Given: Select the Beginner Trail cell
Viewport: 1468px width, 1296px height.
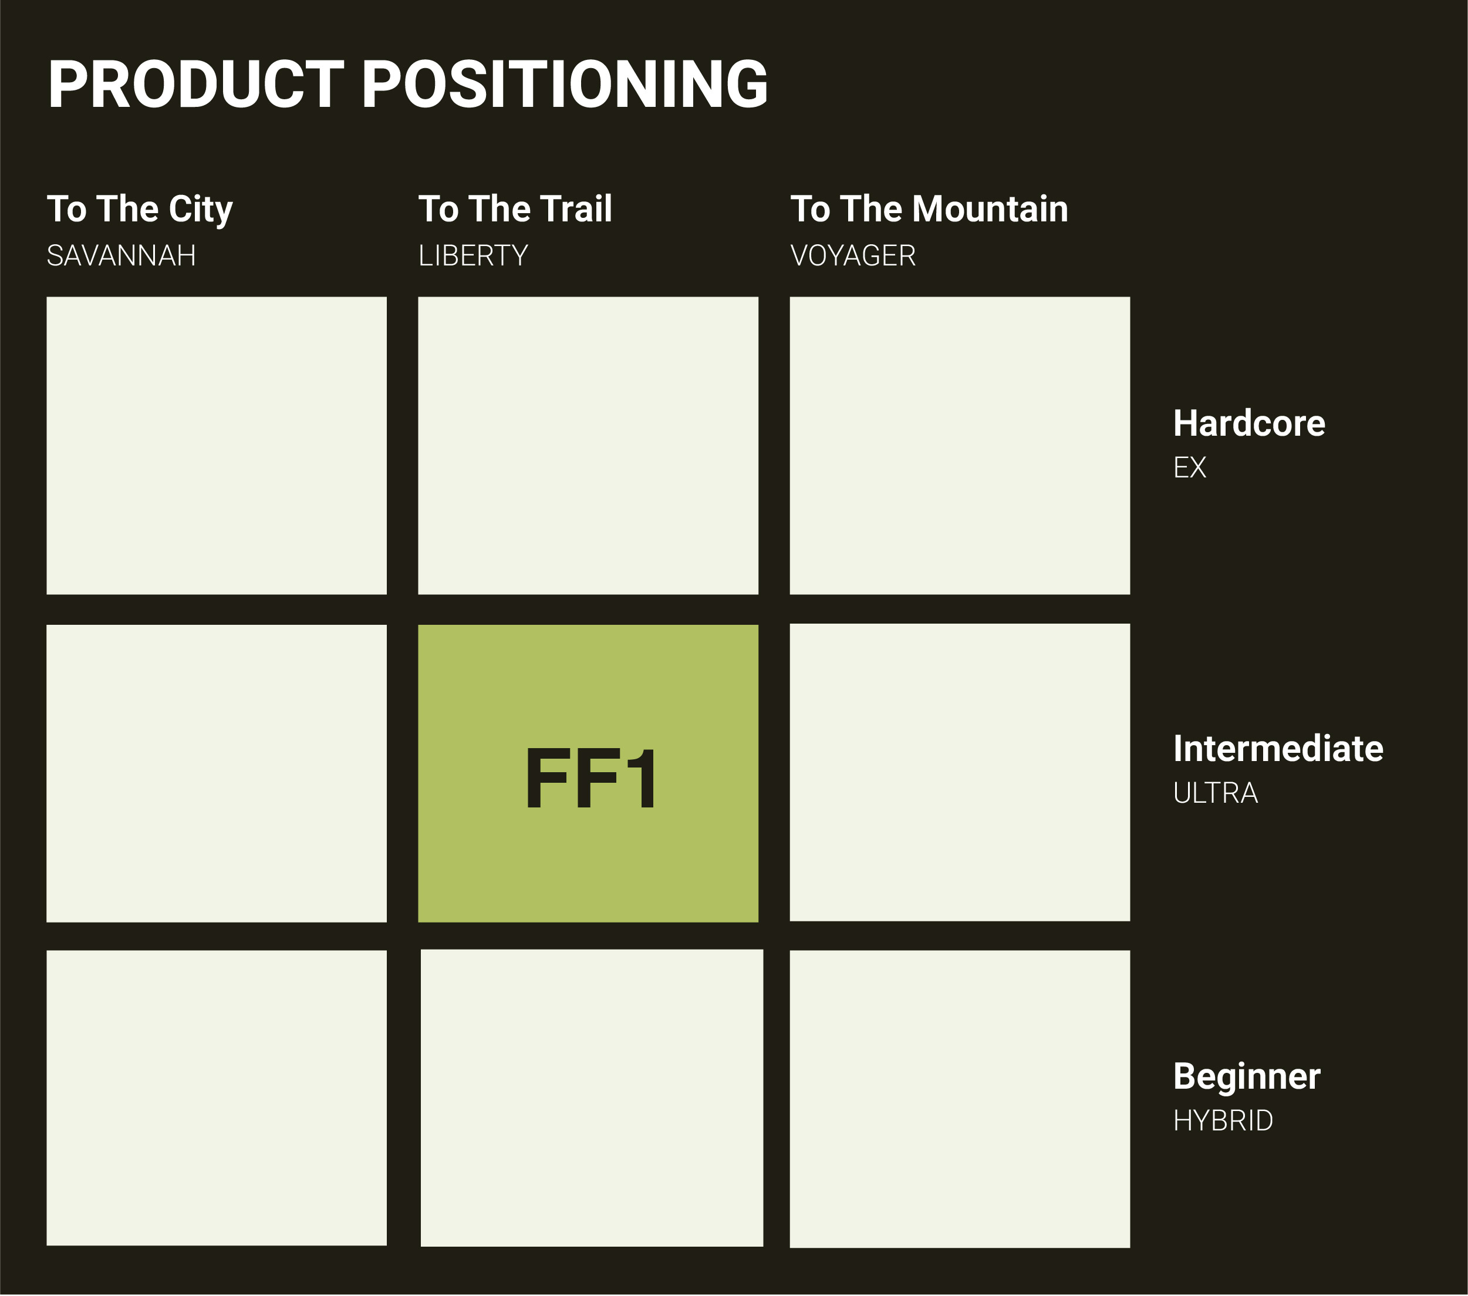Looking at the screenshot, I should click(592, 1098).
